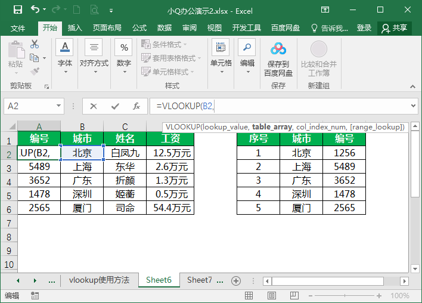Viewport: 422px width, 303px height.
Task: Open the 剪贴板 dialog launcher
Action: 47,86
